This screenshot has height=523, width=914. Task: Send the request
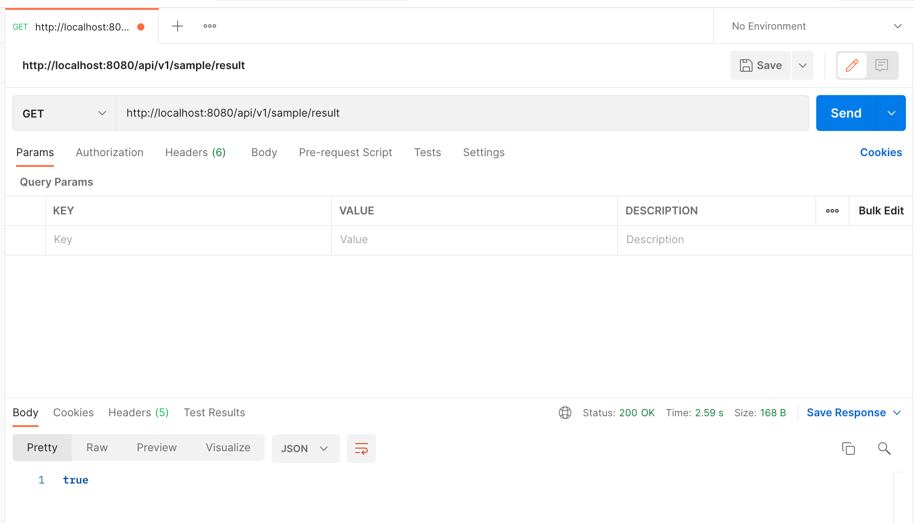[x=845, y=113]
